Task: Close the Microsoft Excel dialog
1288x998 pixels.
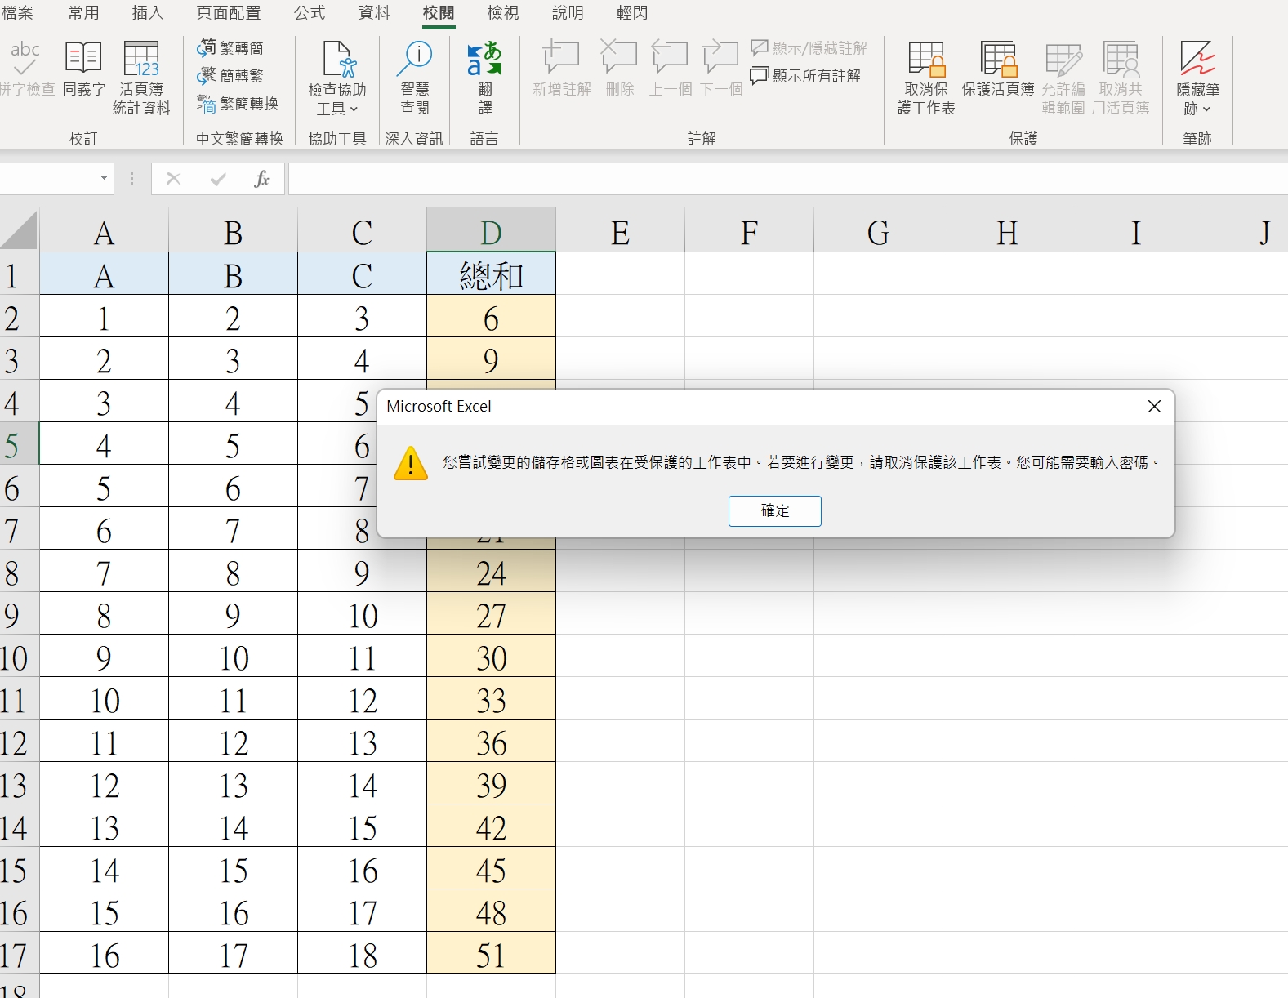Action: pos(1154,407)
